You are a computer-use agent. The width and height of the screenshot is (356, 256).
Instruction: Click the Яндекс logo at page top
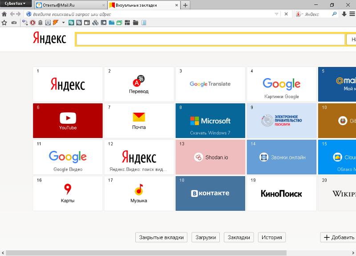(x=49, y=38)
